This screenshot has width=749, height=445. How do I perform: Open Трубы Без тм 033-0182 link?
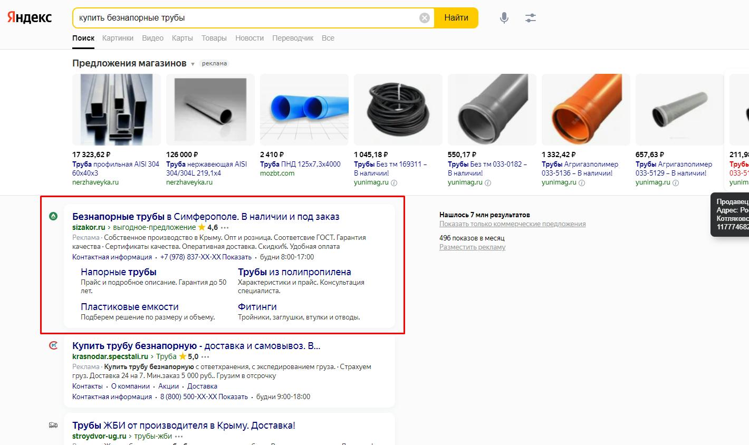tap(487, 168)
